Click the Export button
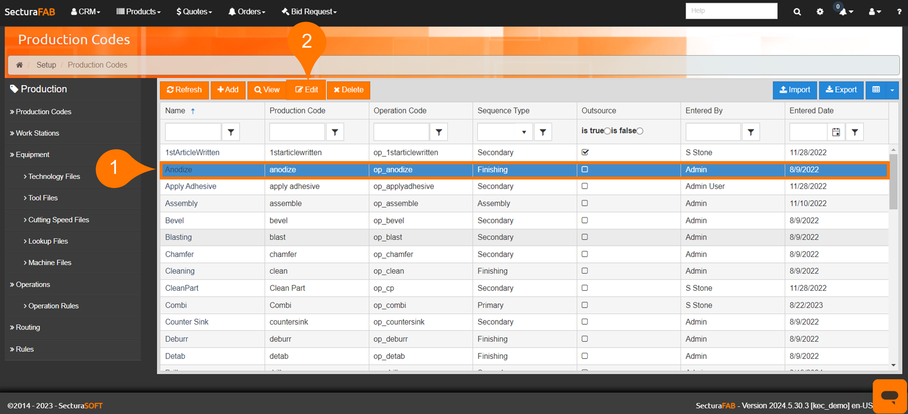Viewport: 908px width, 414px height. coord(841,90)
